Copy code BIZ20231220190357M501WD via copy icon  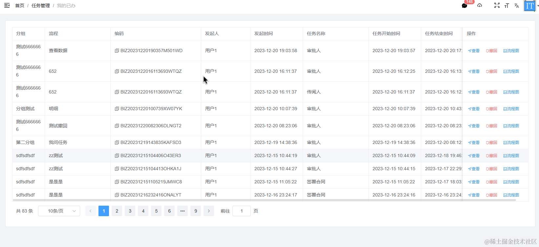[x=117, y=51]
